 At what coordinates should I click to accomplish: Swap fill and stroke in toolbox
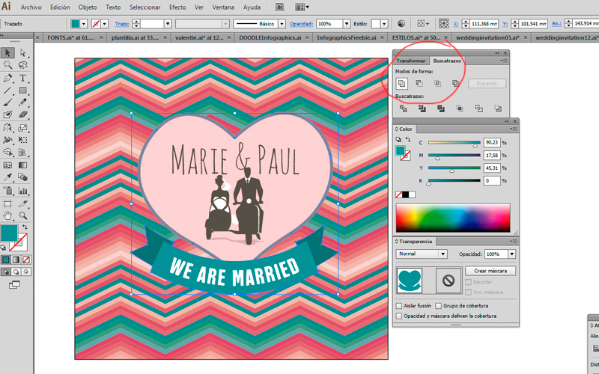(25, 227)
